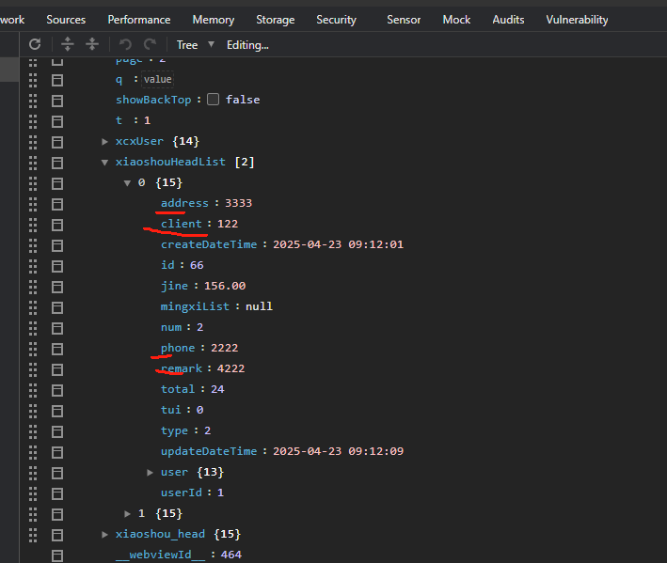The height and width of the screenshot is (563, 667).
Task: Click the drag handle on the client row
Action: click(x=33, y=224)
